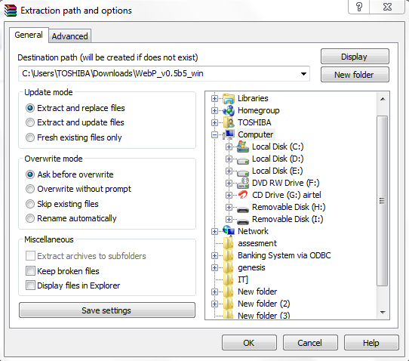Open the destination path dropdown arrow

(x=303, y=74)
